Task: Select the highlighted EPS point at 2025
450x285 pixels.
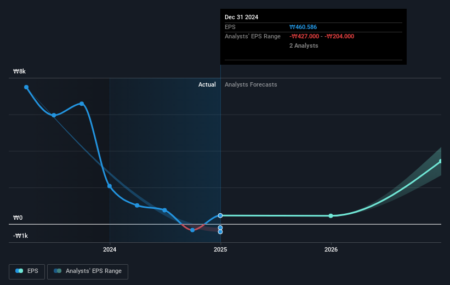Action: pyautogui.click(x=220, y=215)
